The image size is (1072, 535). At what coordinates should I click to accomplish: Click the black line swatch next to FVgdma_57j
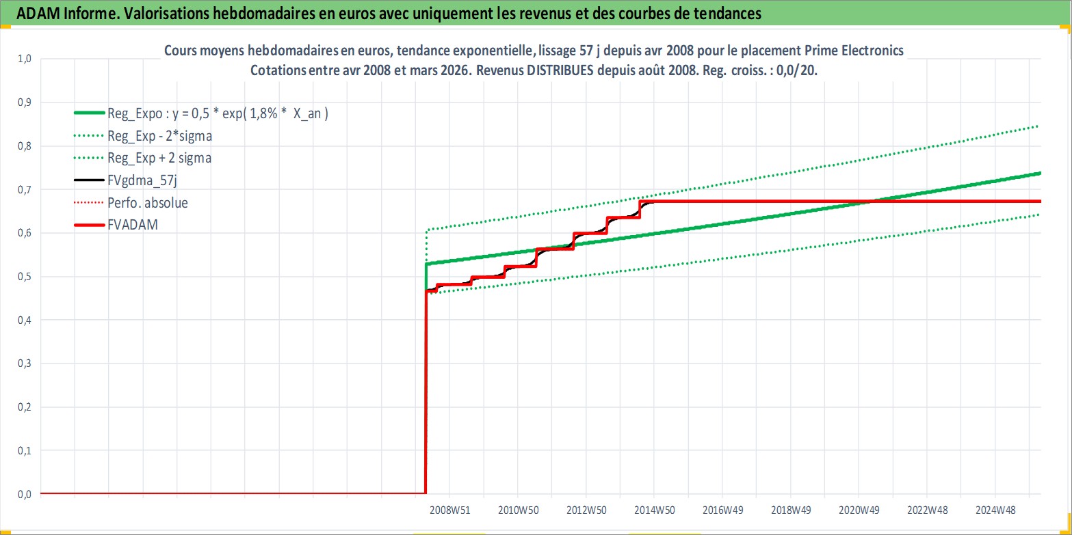88,180
